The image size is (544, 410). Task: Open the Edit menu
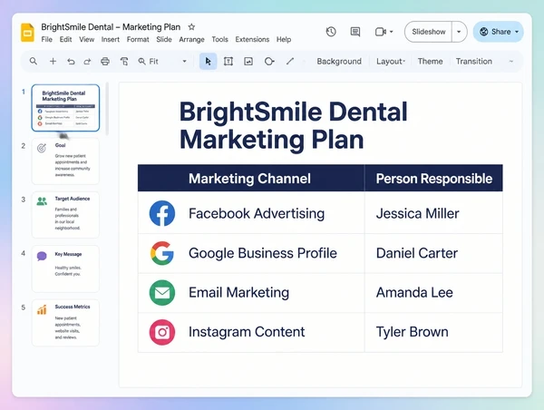[x=65, y=39]
